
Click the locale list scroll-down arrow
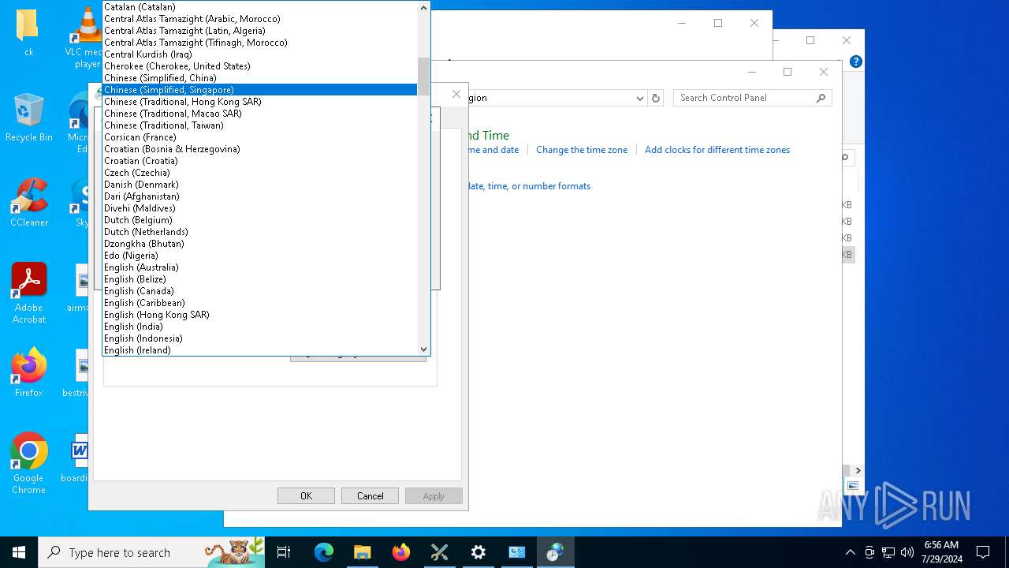click(423, 349)
